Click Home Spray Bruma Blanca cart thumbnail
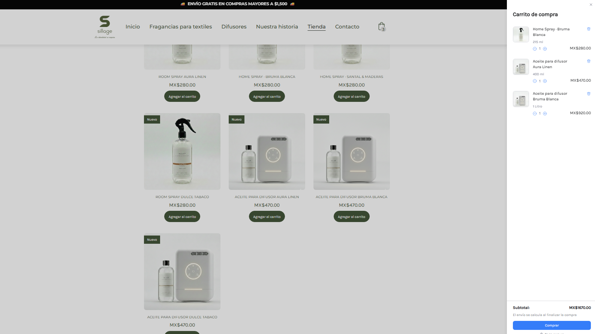This screenshot has height=334, width=595. pyautogui.click(x=521, y=34)
